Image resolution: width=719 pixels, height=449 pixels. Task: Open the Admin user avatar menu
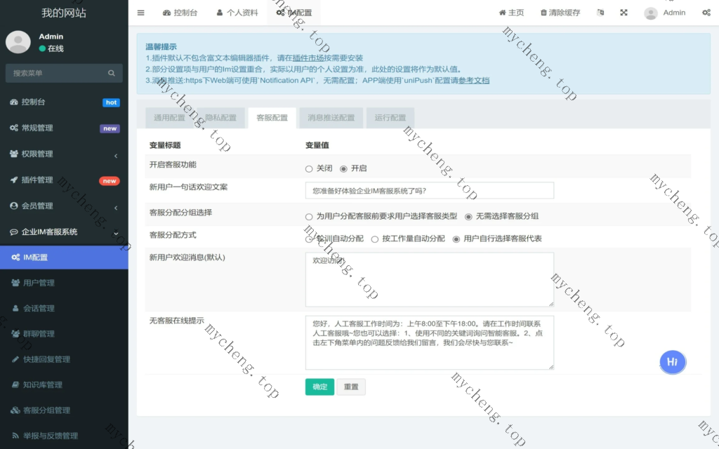point(664,13)
